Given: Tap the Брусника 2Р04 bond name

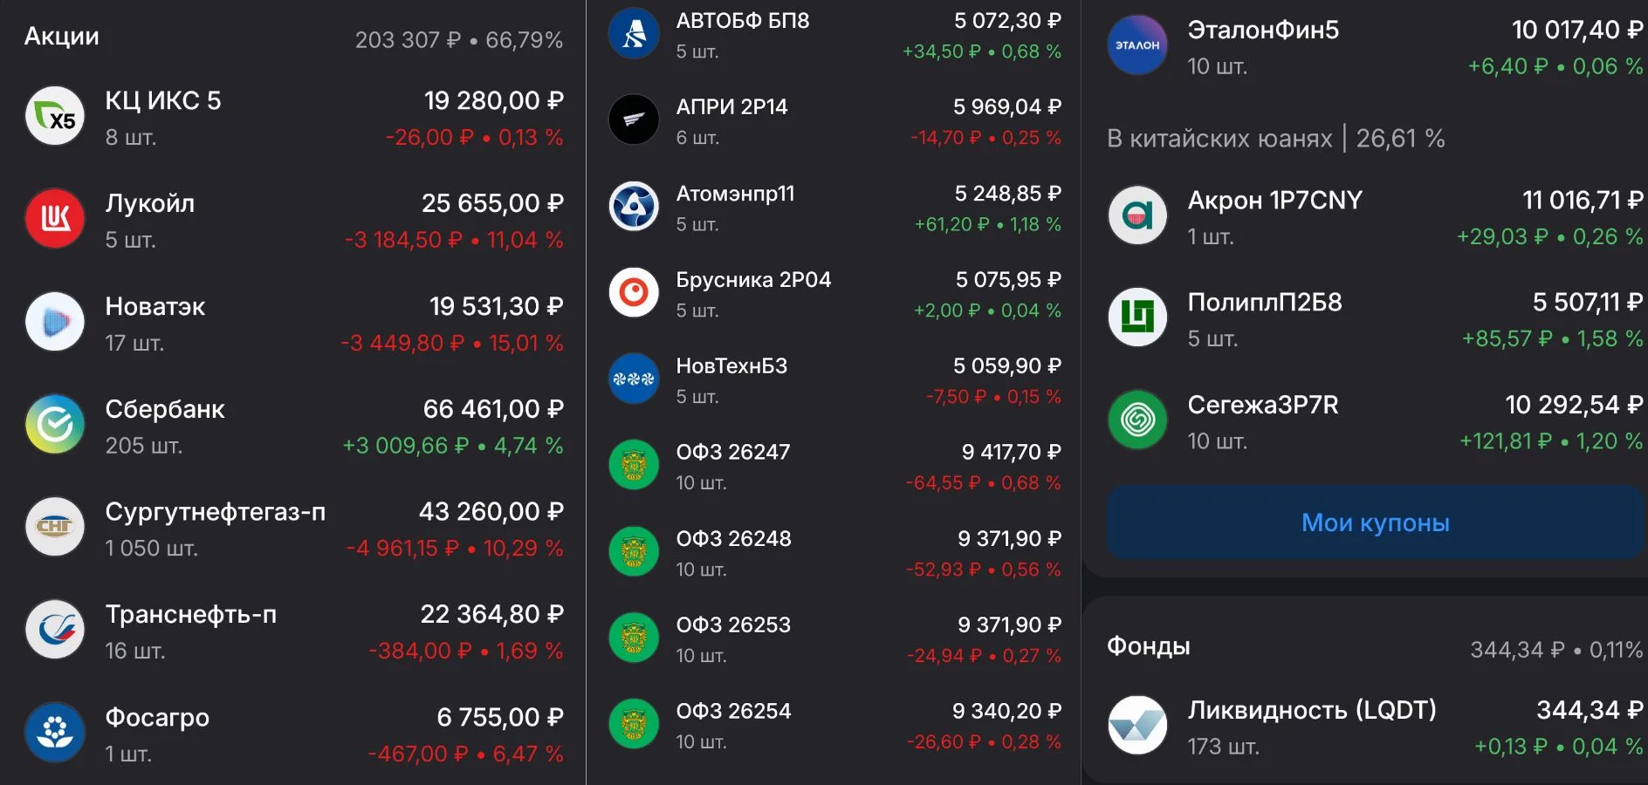Looking at the screenshot, I should 753,279.
